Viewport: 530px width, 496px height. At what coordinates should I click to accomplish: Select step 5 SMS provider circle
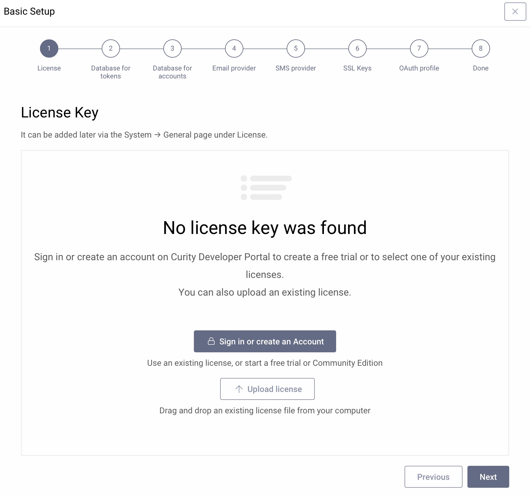coord(295,48)
